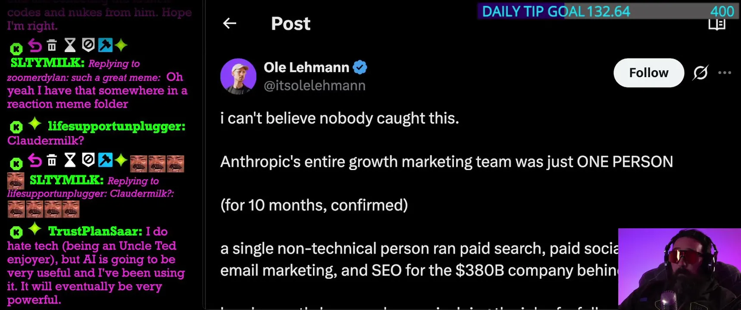Viewport: 741px width, 310px height.
Task: Click blue hammer icon on SLTYMILK's Claudermilk reply
Action: click(x=105, y=161)
